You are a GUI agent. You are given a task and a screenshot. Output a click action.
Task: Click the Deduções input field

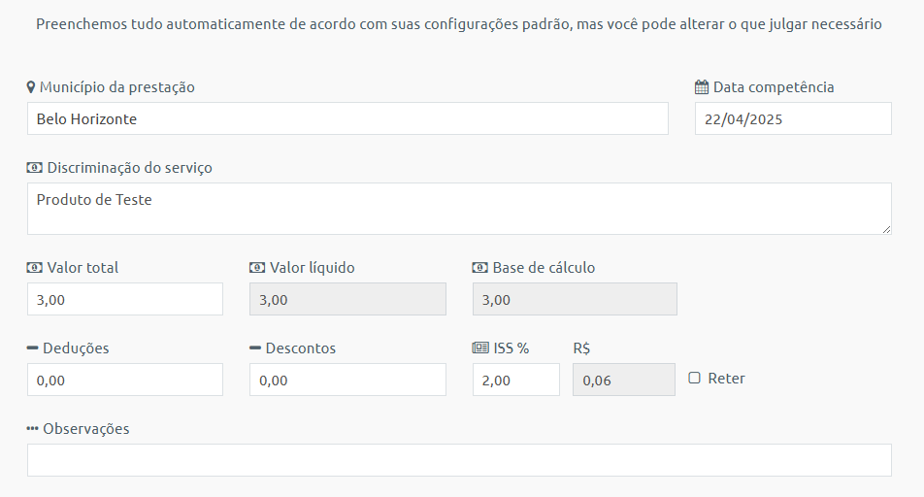(125, 380)
